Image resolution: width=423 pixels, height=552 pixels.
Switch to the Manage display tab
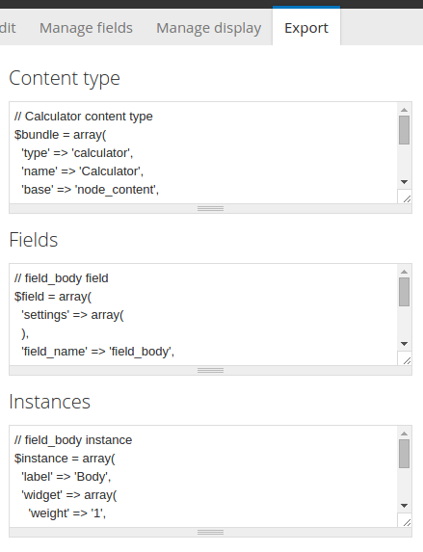click(x=208, y=28)
